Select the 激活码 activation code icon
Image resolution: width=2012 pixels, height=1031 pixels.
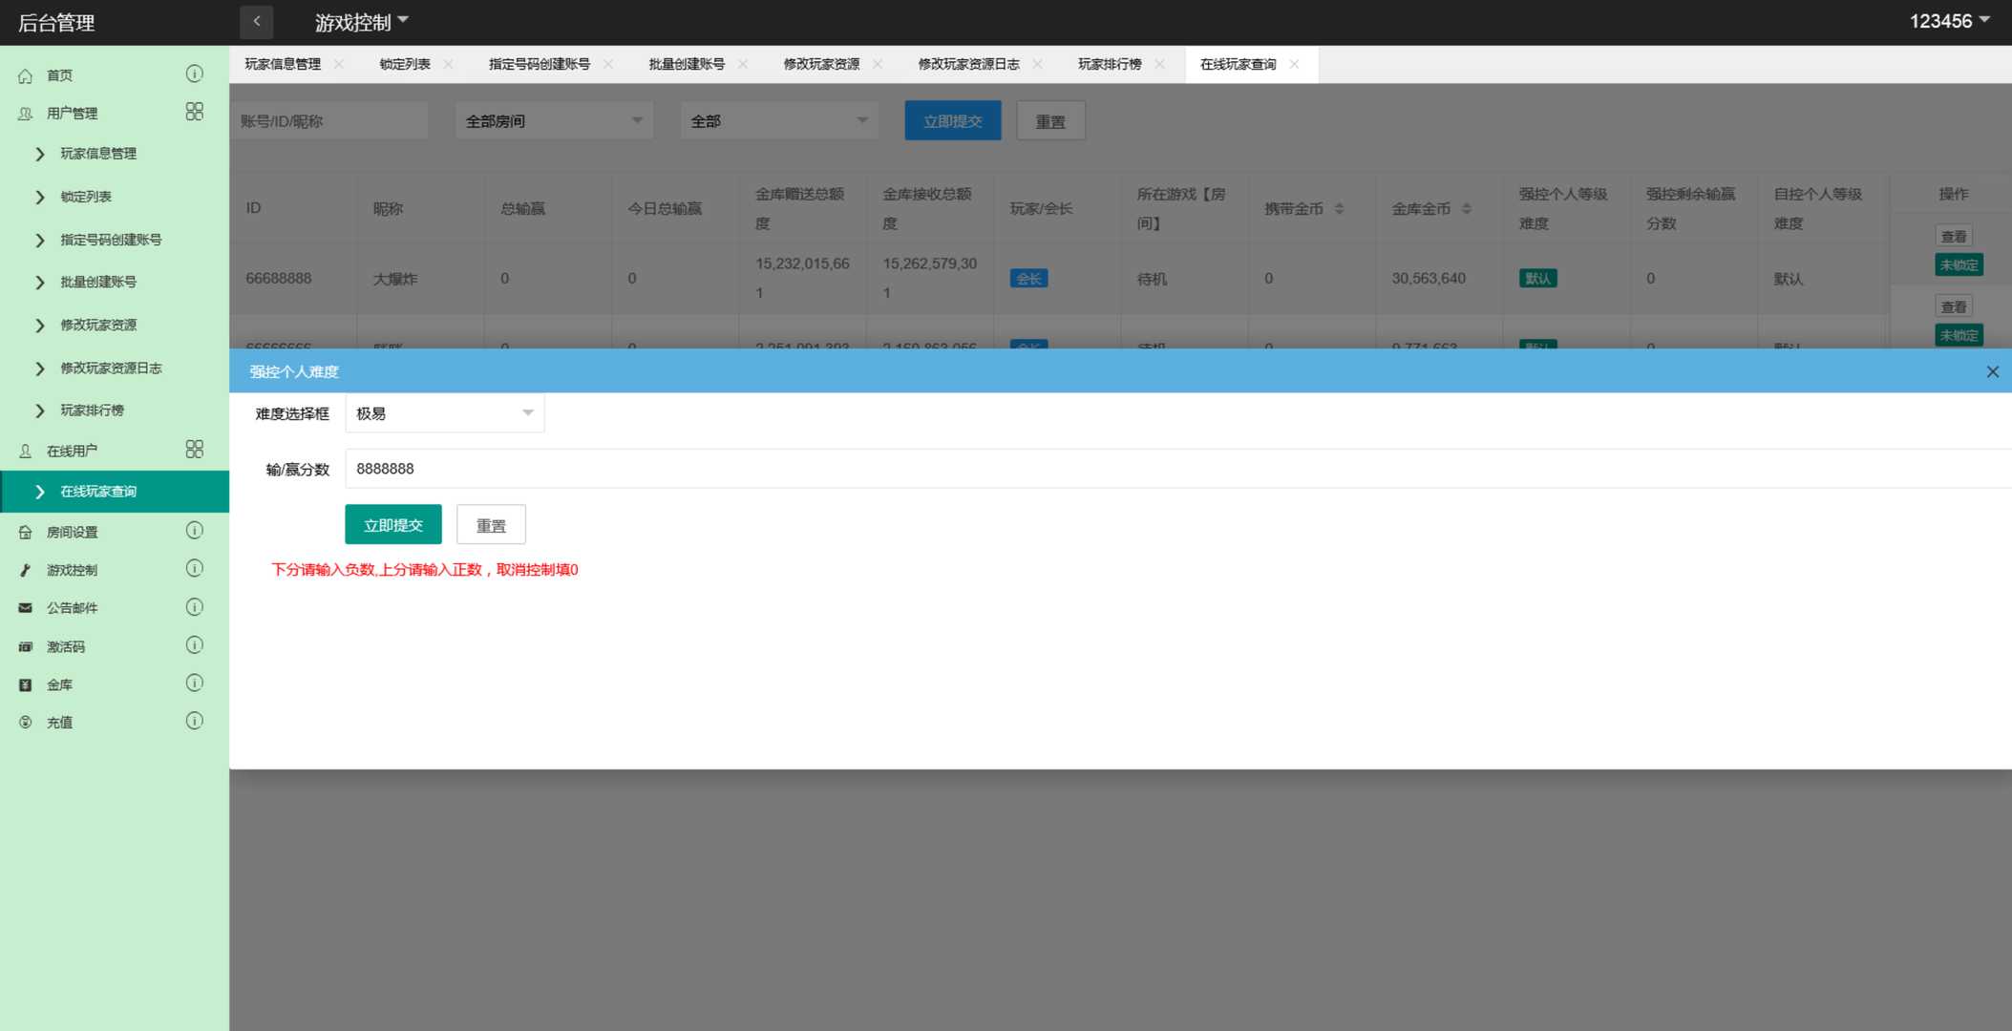click(x=25, y=646)
